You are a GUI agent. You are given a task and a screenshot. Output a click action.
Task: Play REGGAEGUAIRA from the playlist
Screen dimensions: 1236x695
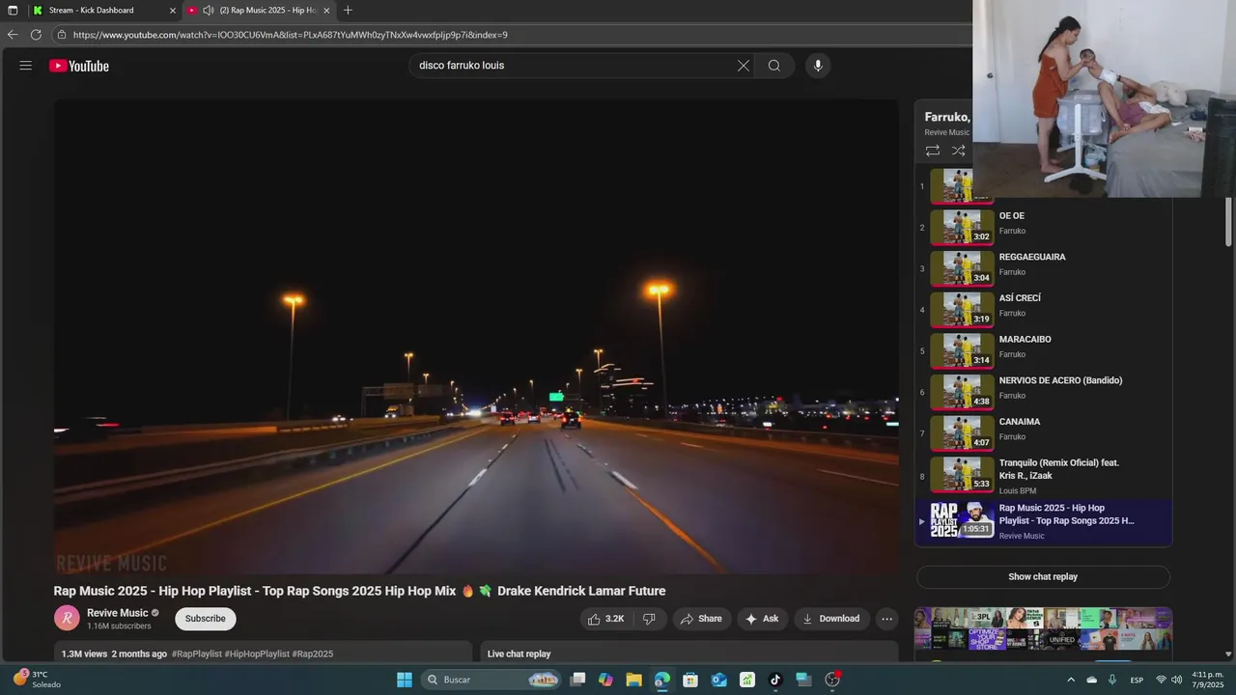1043,268
